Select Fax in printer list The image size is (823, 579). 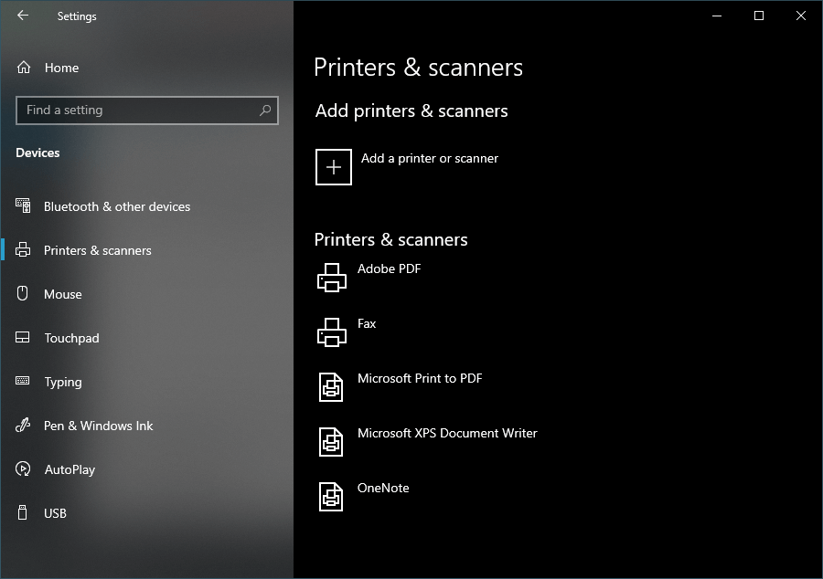(x=367, y=323)
